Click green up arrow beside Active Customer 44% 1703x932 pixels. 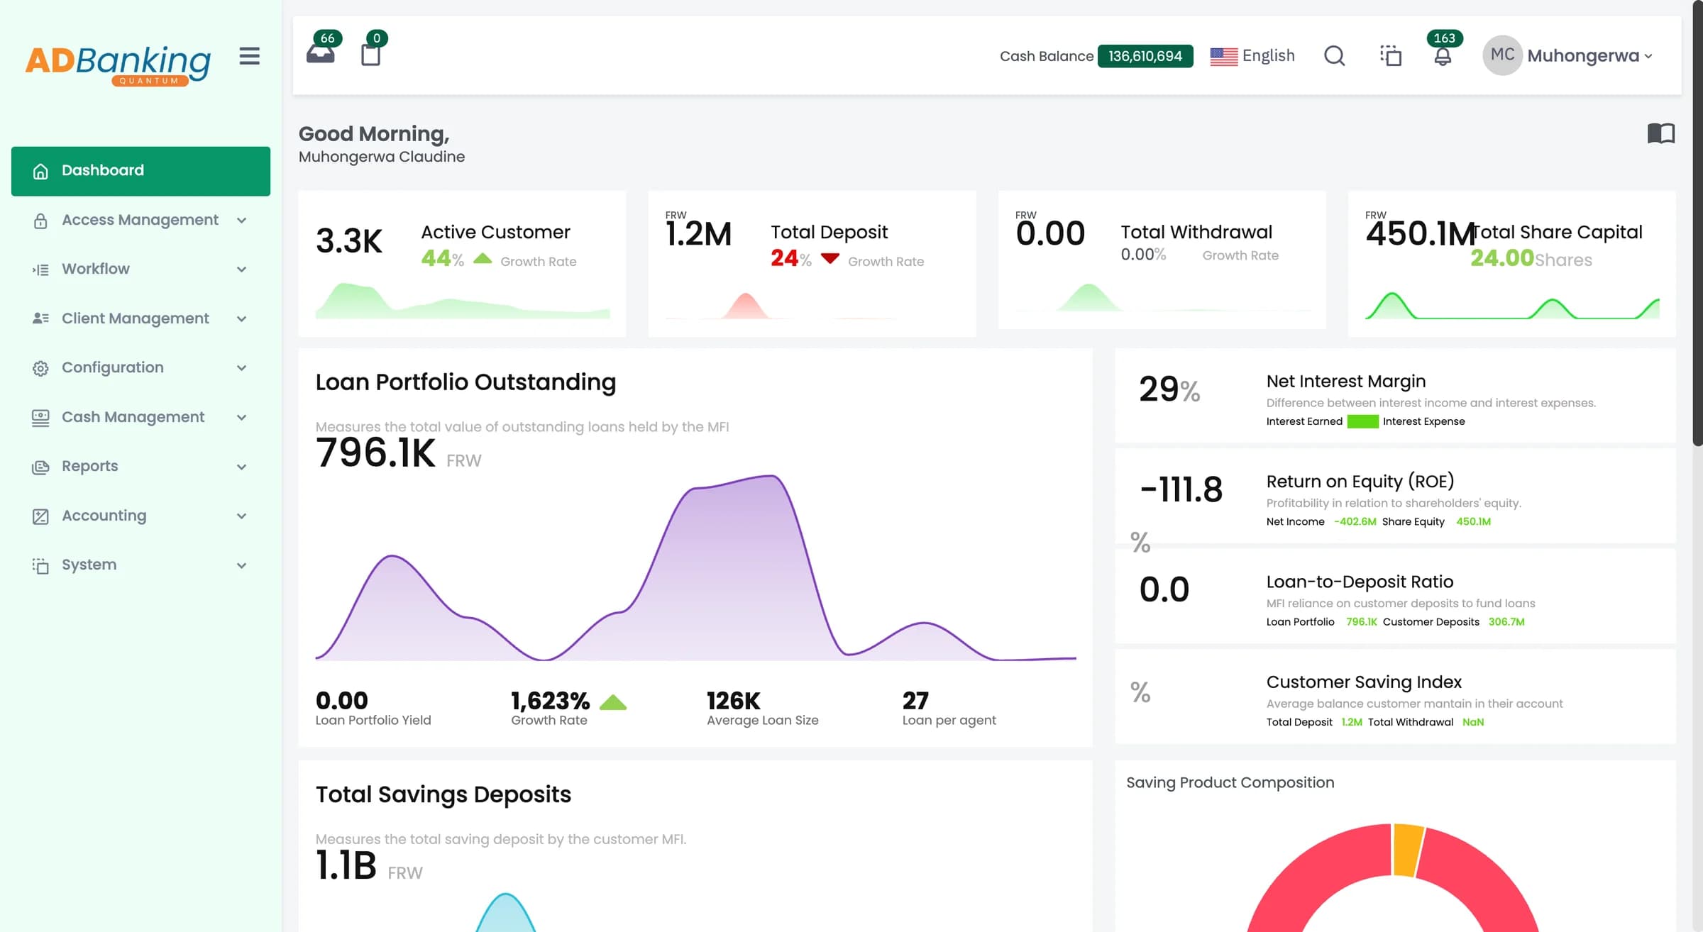point(483,258)
